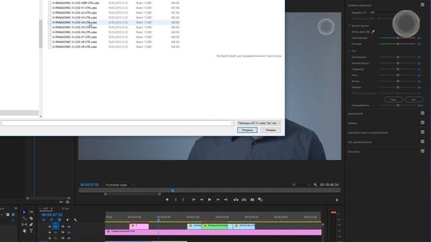
Task: Export a frame with the camera icon
Action: coord(252,200)
